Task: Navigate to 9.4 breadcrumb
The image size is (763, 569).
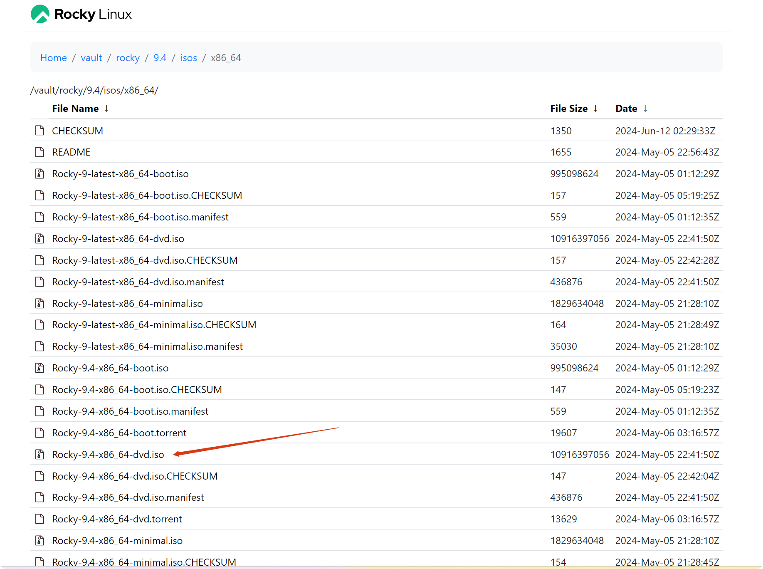Action: 160,58
